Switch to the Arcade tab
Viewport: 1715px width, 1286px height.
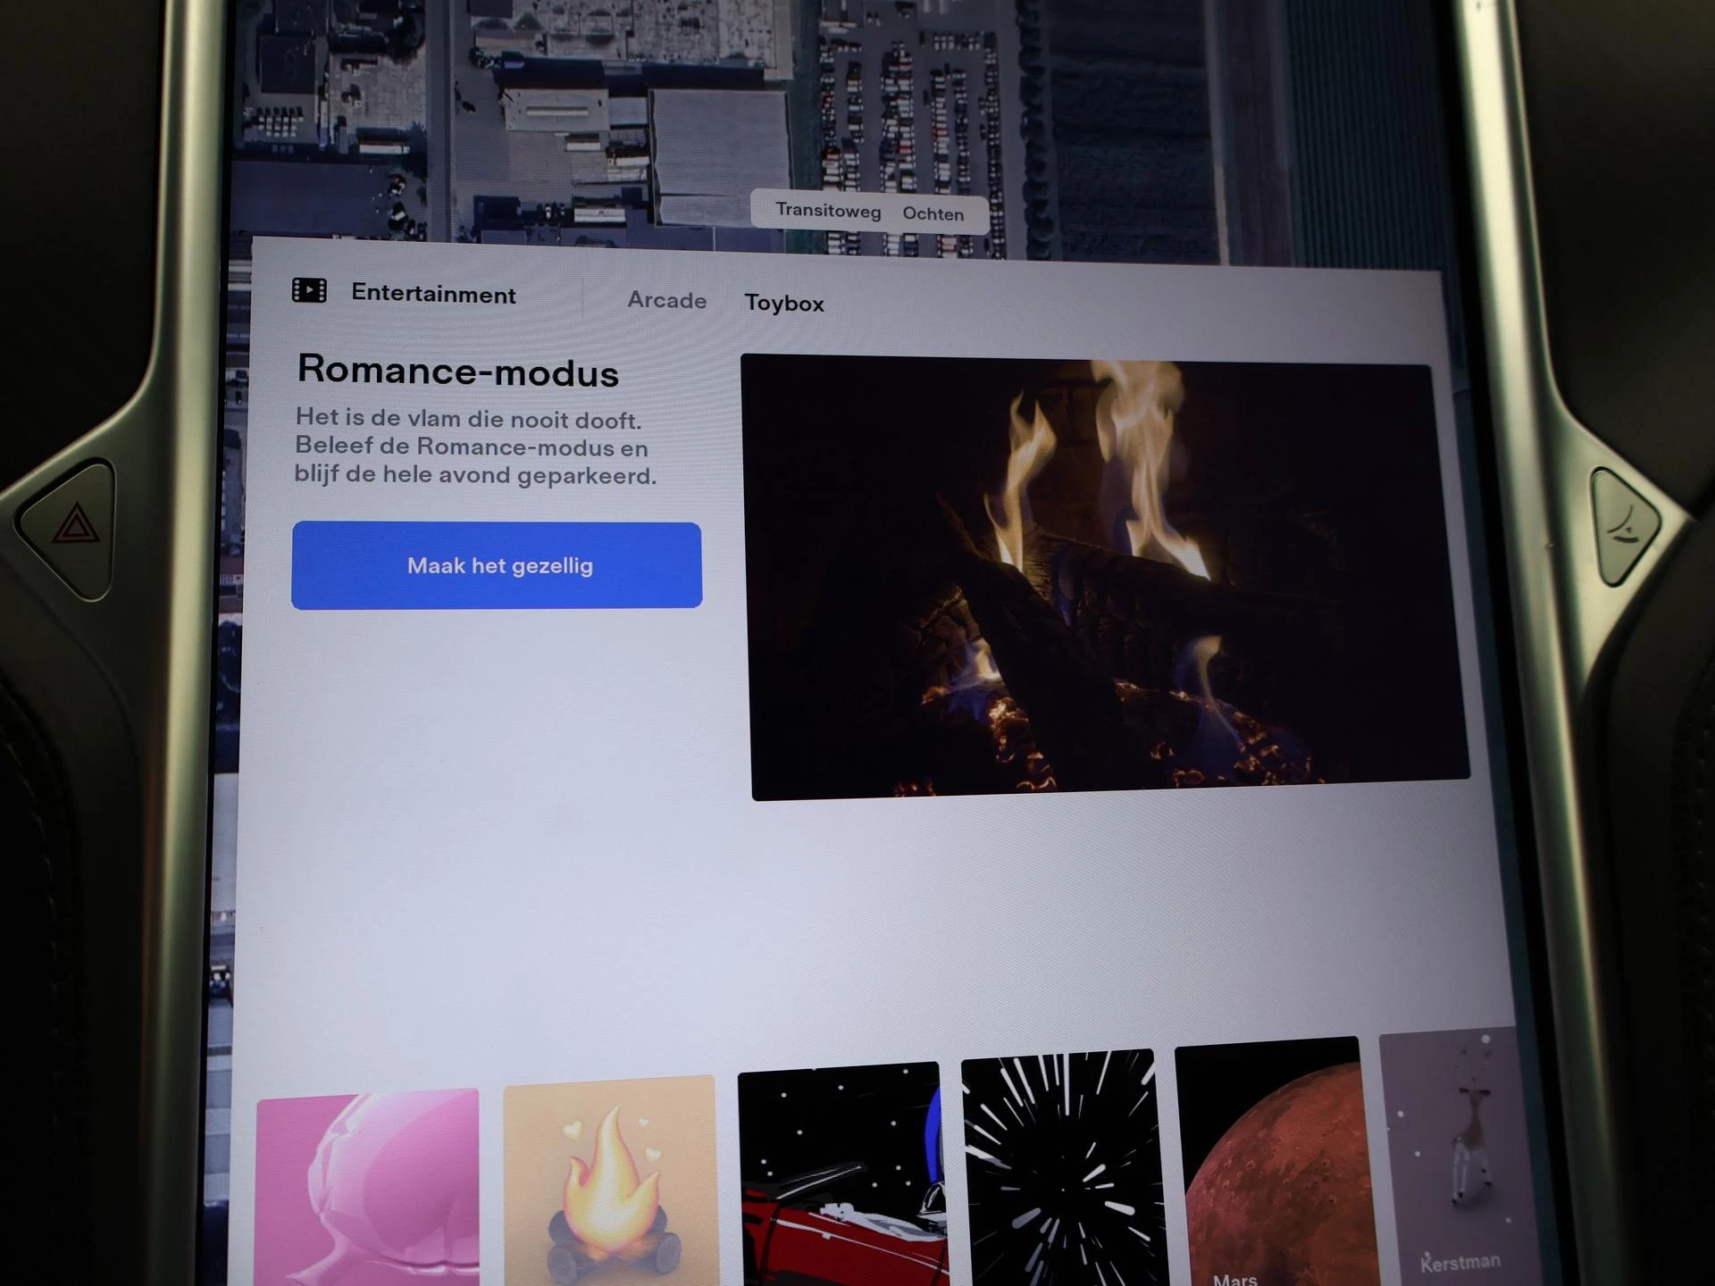[666, 300]
